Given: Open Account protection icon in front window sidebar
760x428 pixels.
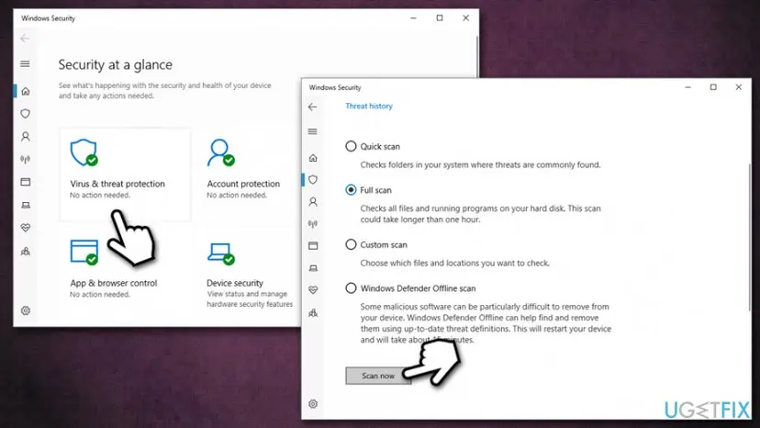Looking at the screenshot, I should click(313, 202).
